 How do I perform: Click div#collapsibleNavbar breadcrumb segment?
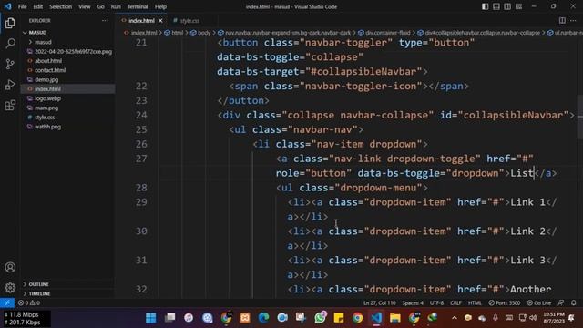482,33
